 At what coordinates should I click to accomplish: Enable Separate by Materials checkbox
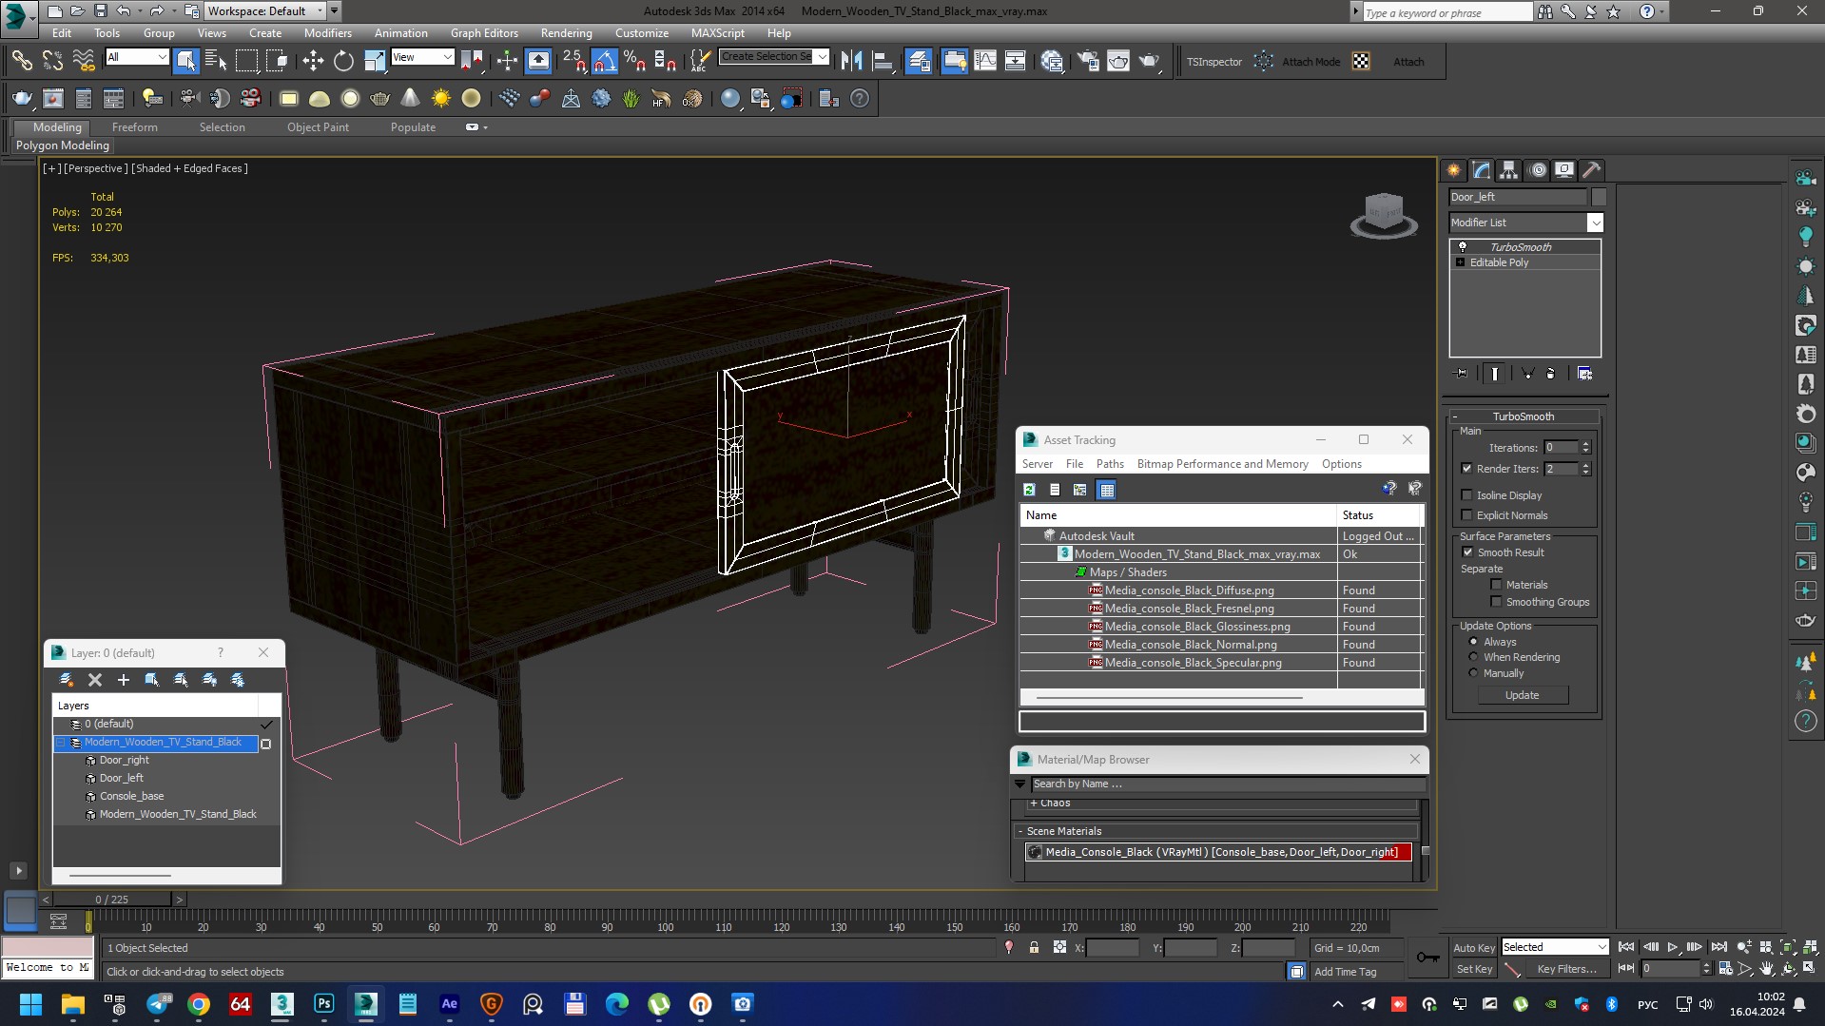pos(1496,585)
